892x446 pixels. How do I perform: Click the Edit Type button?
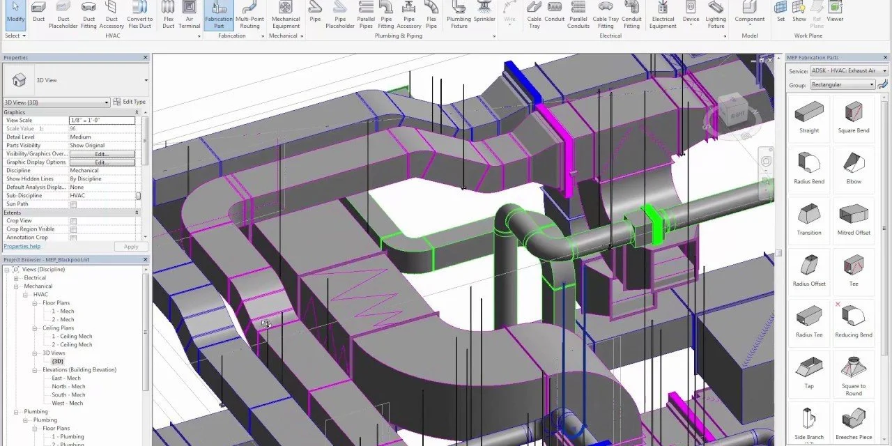click(130, 102)
